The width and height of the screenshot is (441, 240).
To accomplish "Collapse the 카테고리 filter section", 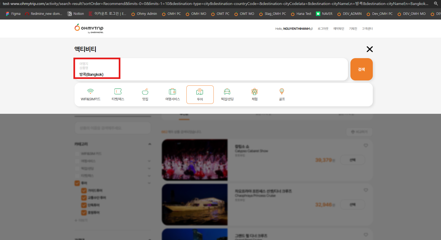I will tap(150, 144).
